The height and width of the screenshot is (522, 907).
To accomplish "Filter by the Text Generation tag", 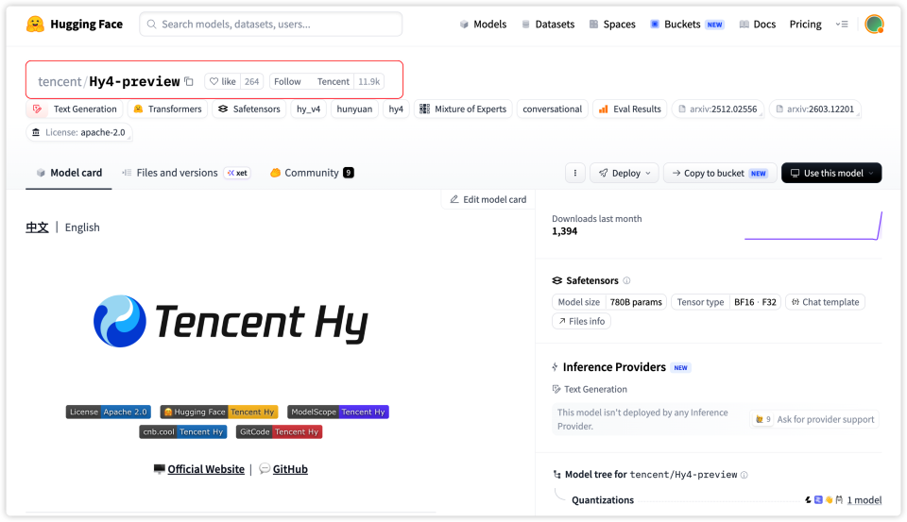I will tap(74, 109).
